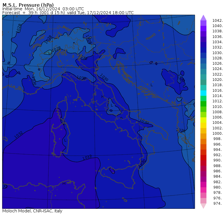Select the 1016. legend value

pos(218,90)
